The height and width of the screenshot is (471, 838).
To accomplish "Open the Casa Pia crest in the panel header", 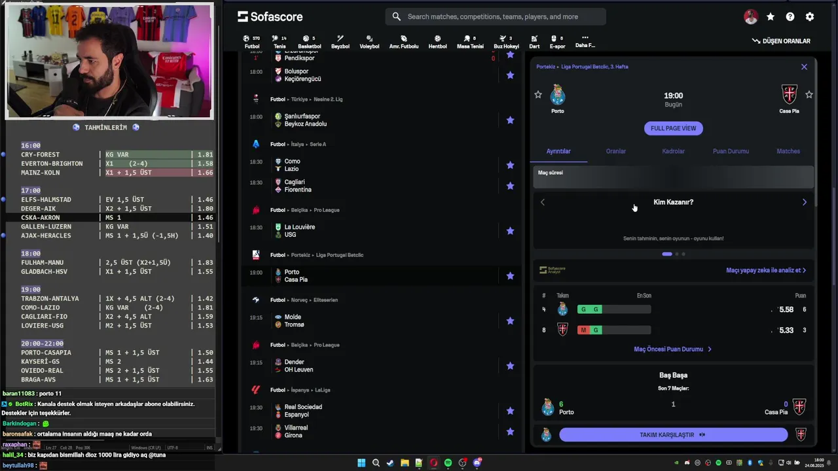I will [x=790, y=95].
